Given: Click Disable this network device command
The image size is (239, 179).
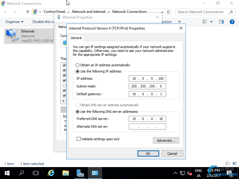Looking at the screenshot, I should [43, 22].
